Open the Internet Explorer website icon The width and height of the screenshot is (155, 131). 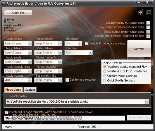(x=149, y=12)
